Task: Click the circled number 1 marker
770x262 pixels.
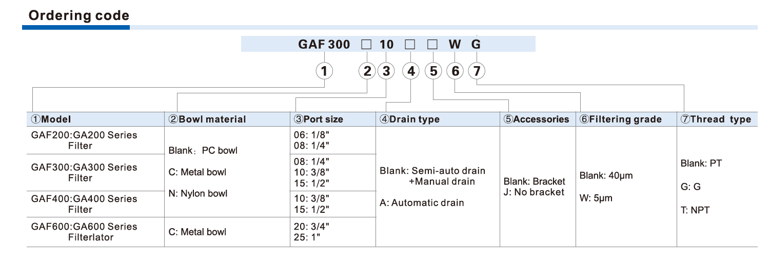Action: [324, 71]
